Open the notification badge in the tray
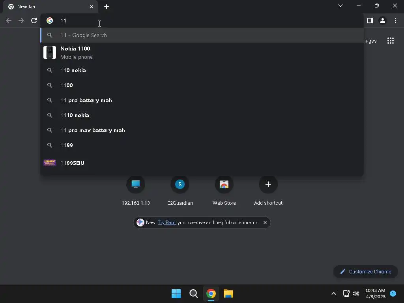This screenshot has width=404, height=303. (x=393, y=294)
